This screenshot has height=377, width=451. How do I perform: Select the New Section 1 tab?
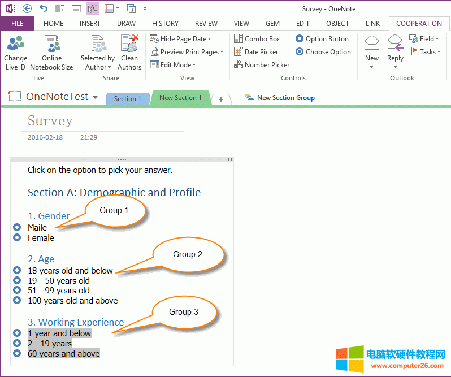(180, 98)
